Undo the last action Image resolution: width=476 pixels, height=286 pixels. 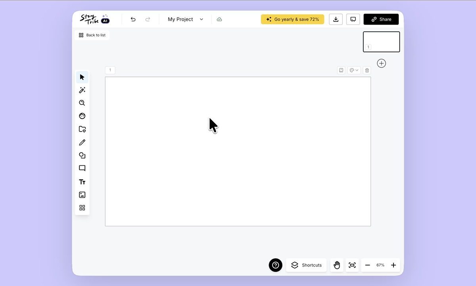[133, 19]
